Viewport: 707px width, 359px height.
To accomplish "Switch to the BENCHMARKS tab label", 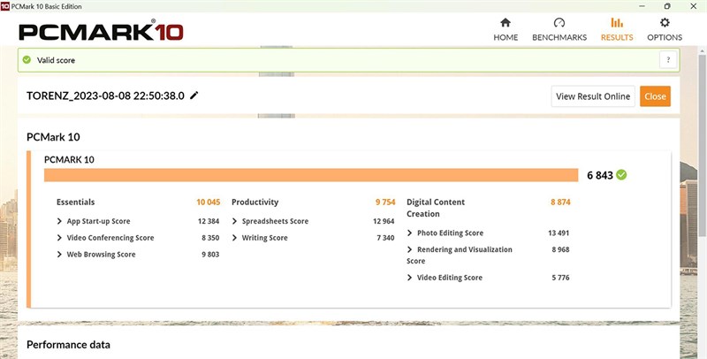I will (x=559, y=37).
